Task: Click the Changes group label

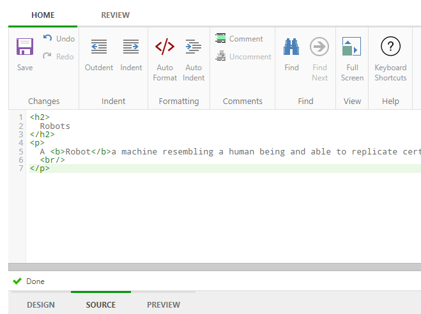Action: (x=44, y=101)
